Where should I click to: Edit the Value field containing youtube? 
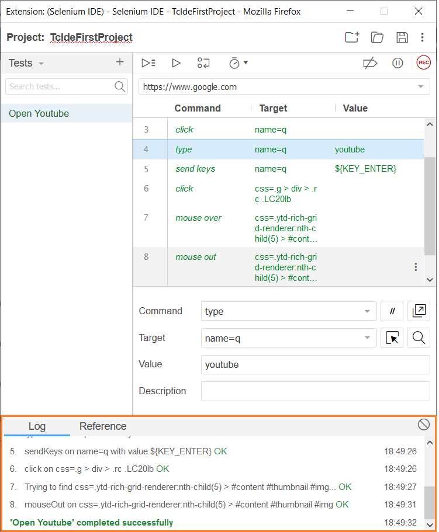[316, 365]
